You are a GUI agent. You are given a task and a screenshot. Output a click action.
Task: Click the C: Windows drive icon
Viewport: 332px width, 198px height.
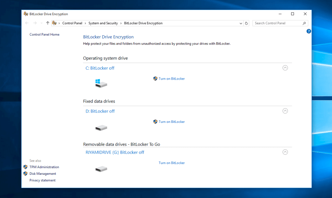(x=101, y=83)
